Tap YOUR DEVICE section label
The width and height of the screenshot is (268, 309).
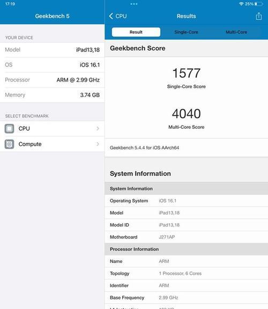[x=19, y=38]
